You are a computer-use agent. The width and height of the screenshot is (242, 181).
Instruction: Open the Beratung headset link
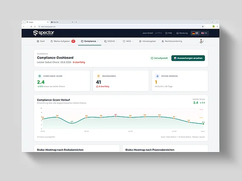click(x=182, y=33)
